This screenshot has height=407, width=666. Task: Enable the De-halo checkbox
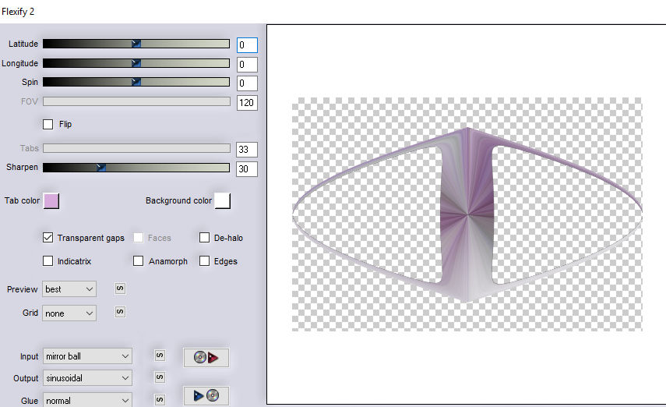(204, 238)
